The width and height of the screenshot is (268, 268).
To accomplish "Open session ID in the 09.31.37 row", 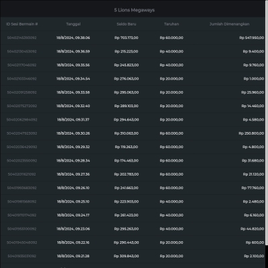I will (22, 120).
